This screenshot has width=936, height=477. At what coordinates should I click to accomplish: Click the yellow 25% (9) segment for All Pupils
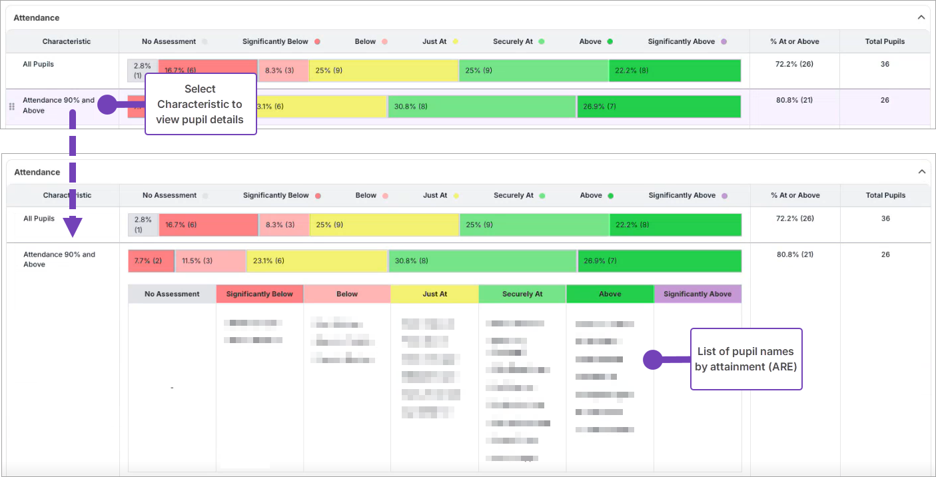point(383,225)
